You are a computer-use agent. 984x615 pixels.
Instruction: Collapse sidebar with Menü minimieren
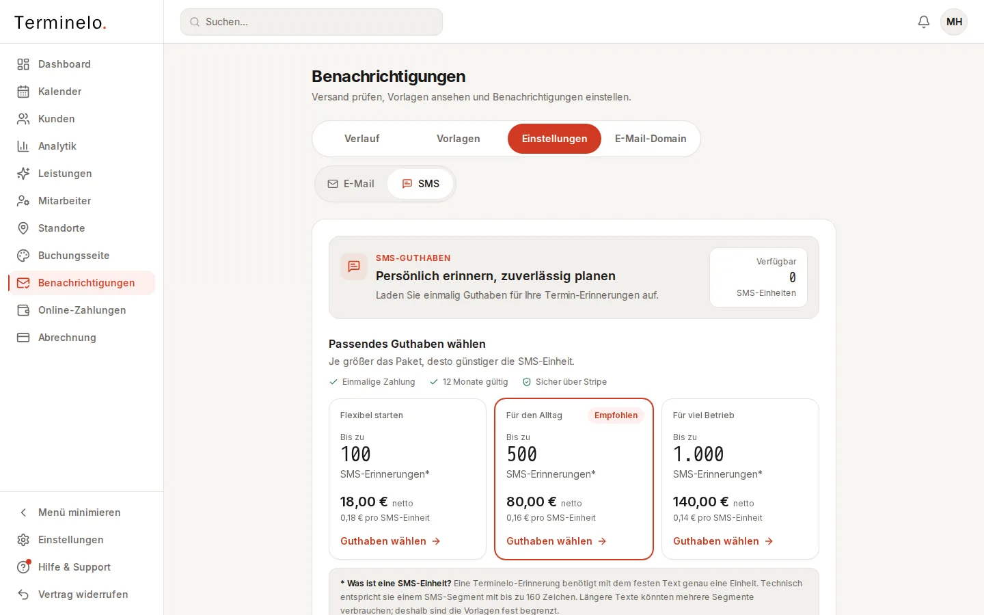pos(82,512)
